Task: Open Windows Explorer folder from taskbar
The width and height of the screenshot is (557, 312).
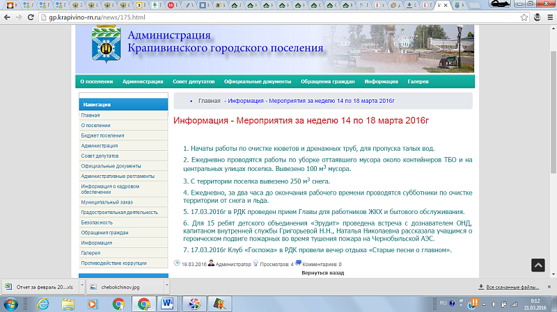Action: (68, 304)
